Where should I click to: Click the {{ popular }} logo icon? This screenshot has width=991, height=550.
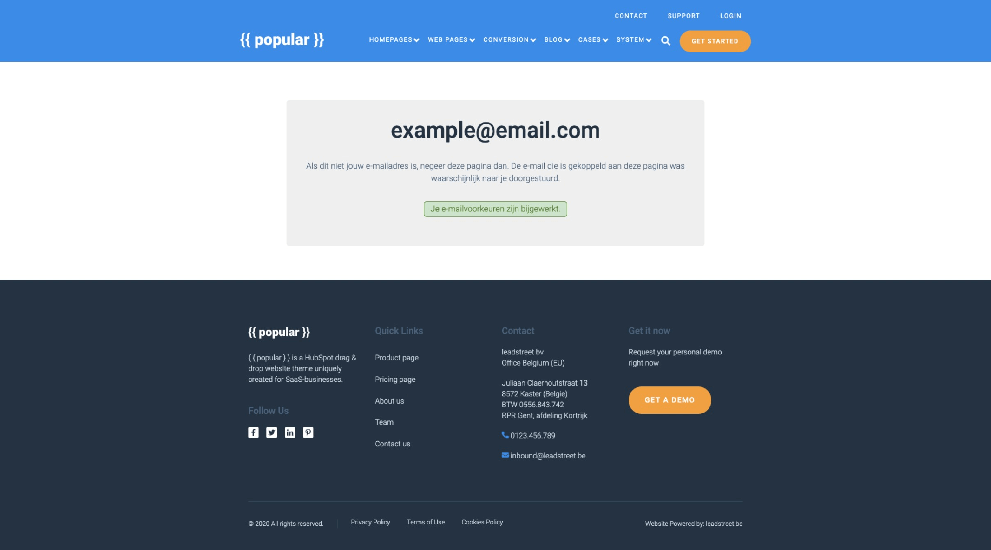click(282, 40)
